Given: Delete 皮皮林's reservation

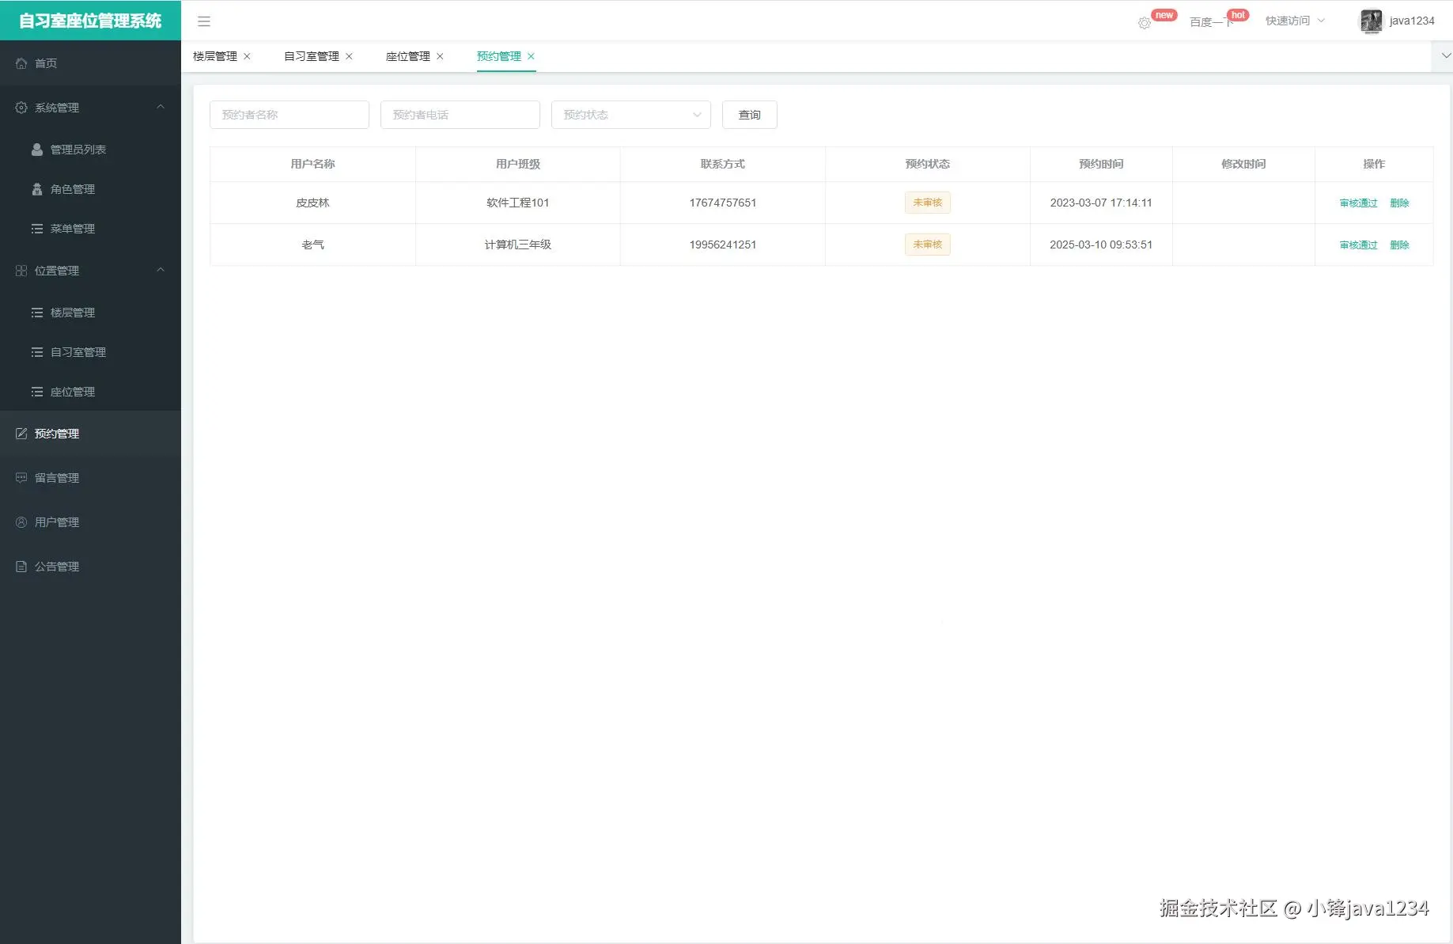Looking at the screenshot, I should [x=1399, y=203].
